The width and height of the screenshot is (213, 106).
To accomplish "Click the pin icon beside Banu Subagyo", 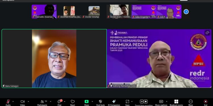I will tap(3, 86).
